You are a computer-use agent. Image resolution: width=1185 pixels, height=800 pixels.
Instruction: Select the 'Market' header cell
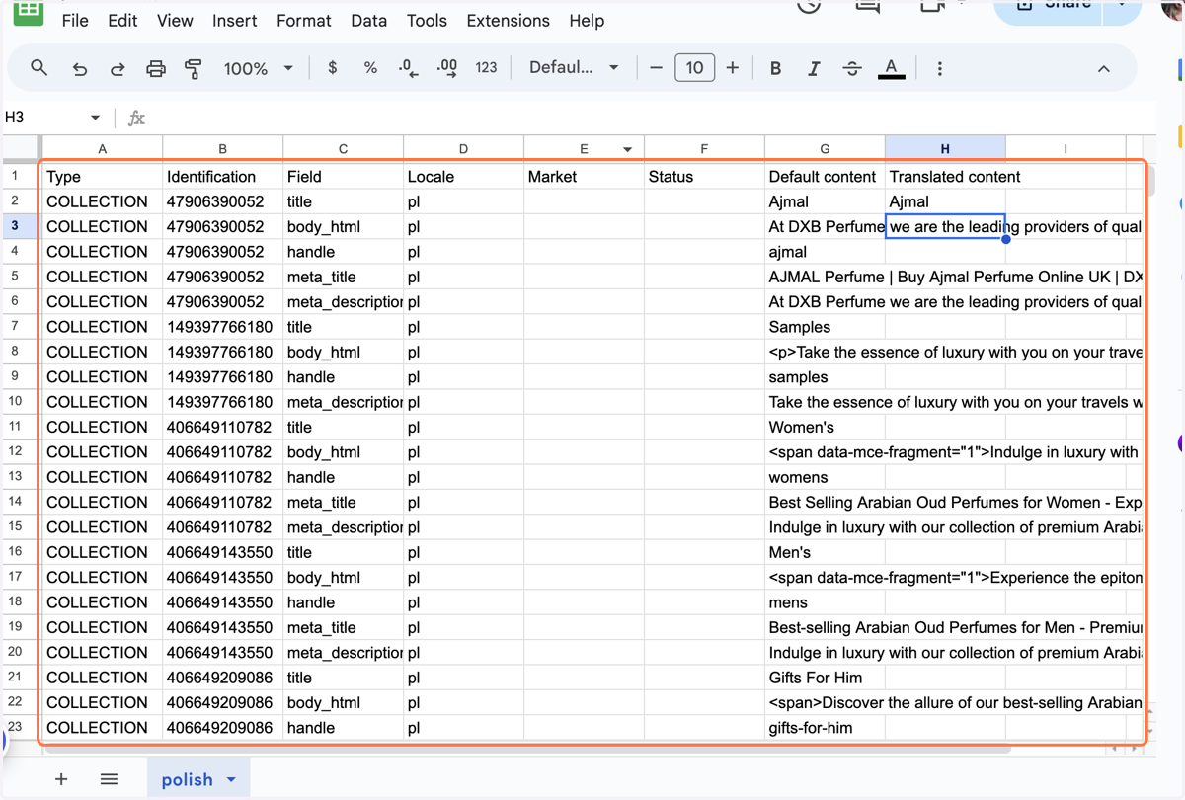click(x=584, y=177)
